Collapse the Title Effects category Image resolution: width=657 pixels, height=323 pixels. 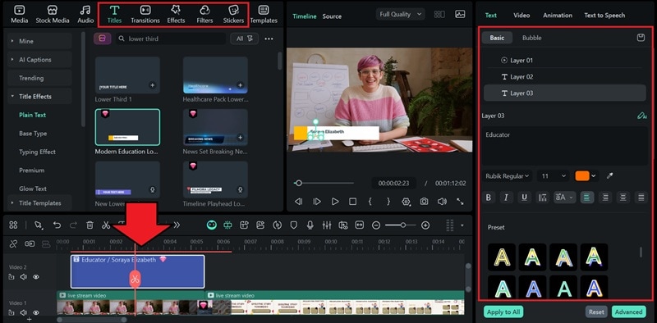[39, 96]
